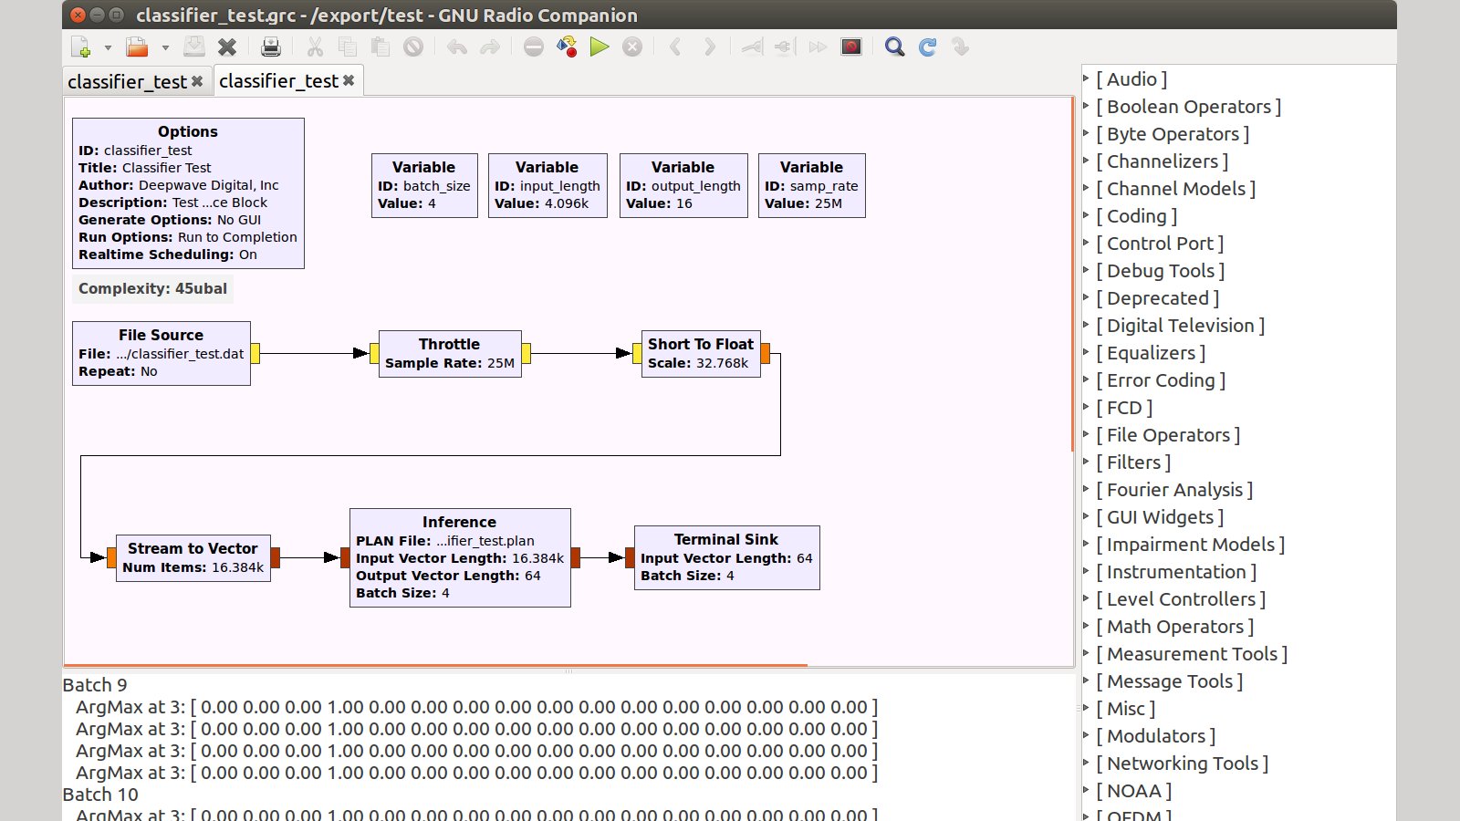The height and width of the screenshot is (821, 1460).
Task: Generate the flow graph
Action: point(567,47)
